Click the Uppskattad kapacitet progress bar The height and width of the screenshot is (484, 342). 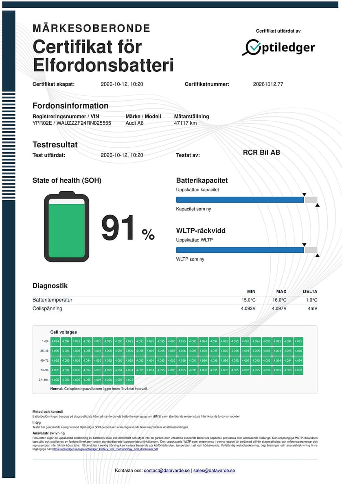tap(246, 200)
